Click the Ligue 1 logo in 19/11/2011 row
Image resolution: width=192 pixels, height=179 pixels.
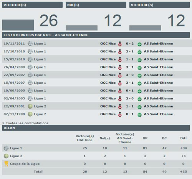pyautogui.click(x=30, y=44)
